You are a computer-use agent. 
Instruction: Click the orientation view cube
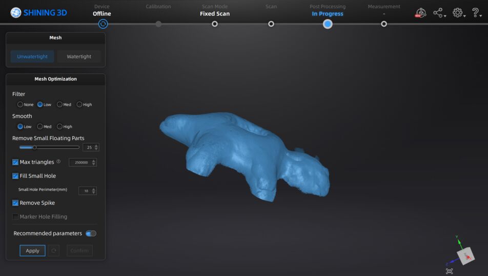(465, 255)
